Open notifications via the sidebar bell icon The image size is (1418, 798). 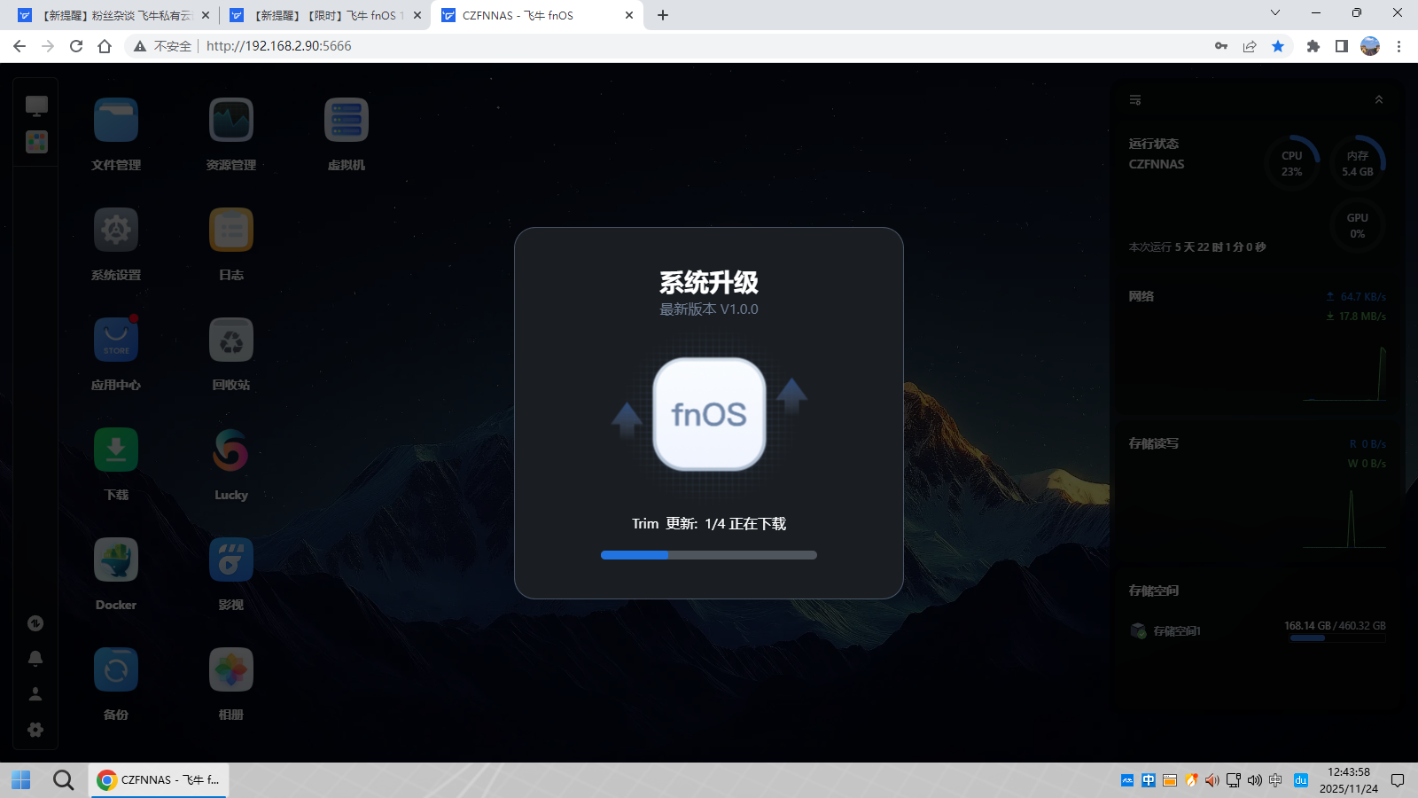coord(35,658)
